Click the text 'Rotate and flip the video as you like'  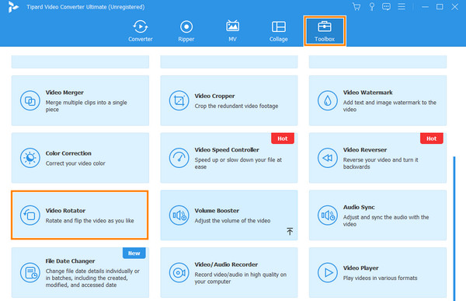click(90, 221)
